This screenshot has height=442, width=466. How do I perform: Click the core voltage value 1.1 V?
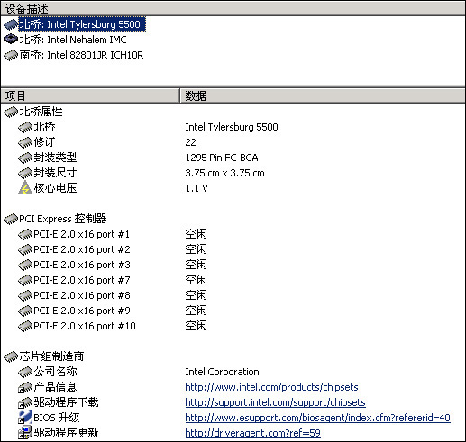[196, 188]
